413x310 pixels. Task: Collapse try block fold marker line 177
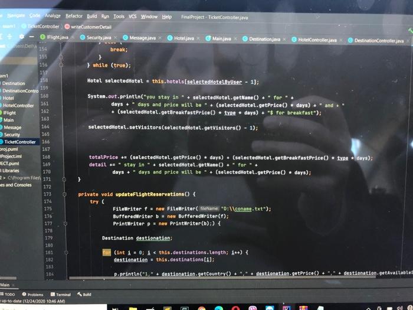(x=65, y=224)
